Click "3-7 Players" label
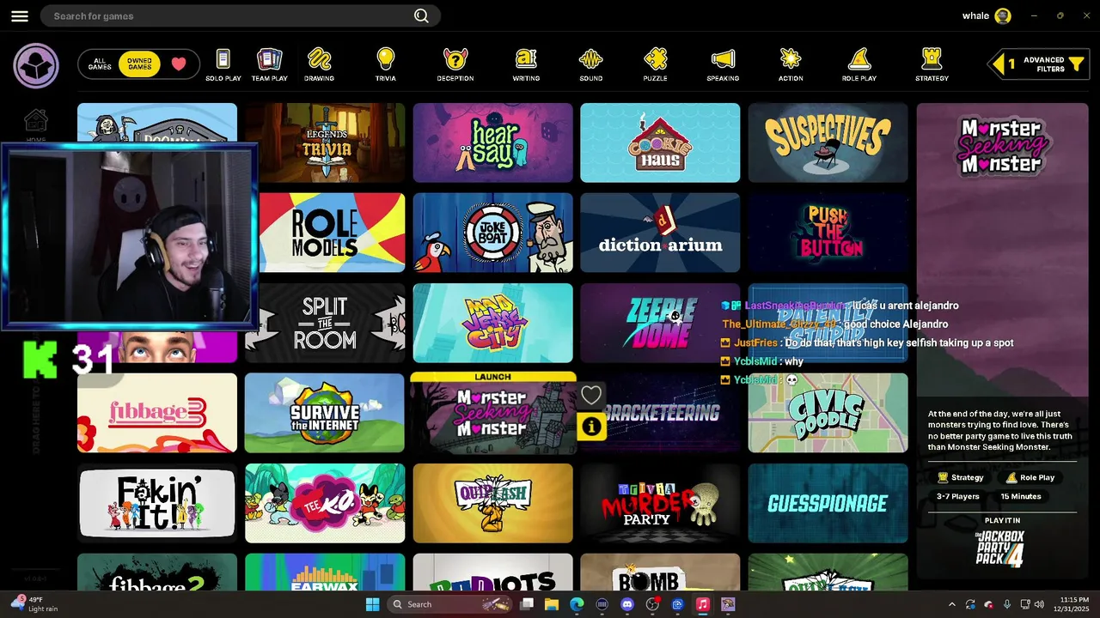 [x=958, y=496]
